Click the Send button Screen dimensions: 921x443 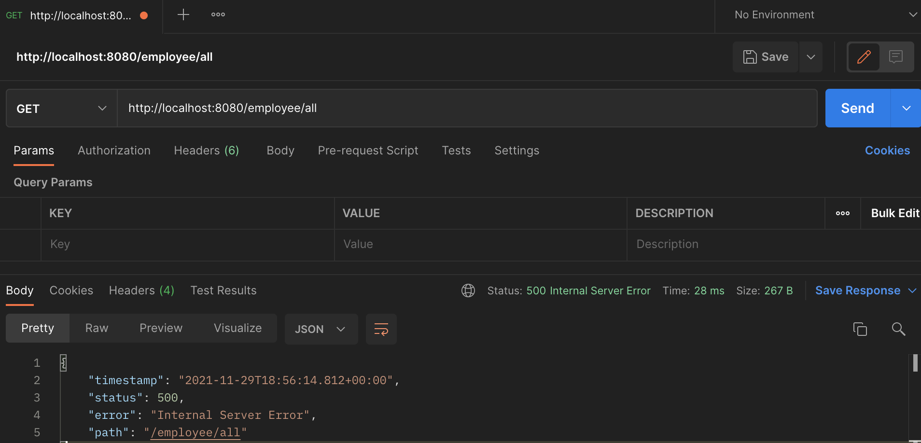click(858, 108)
